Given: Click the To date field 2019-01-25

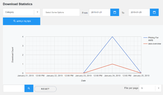Looking at the screenshot, I should coord(139,12).
